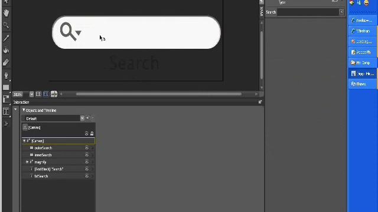This screenshot has width=378, height=212.
Task: Select the Eyedropper tool
Action: [6, 38]
